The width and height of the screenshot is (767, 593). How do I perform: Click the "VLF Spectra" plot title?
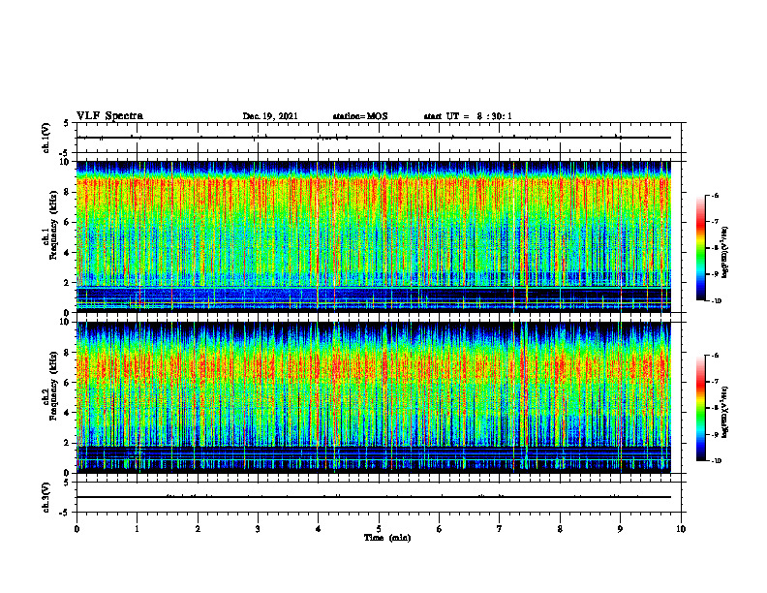109,116
